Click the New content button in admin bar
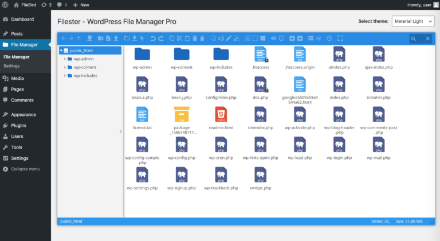Image resolution: width=440 pixels, height=241 pixels. pyautogui.click(x=81, y=5)
